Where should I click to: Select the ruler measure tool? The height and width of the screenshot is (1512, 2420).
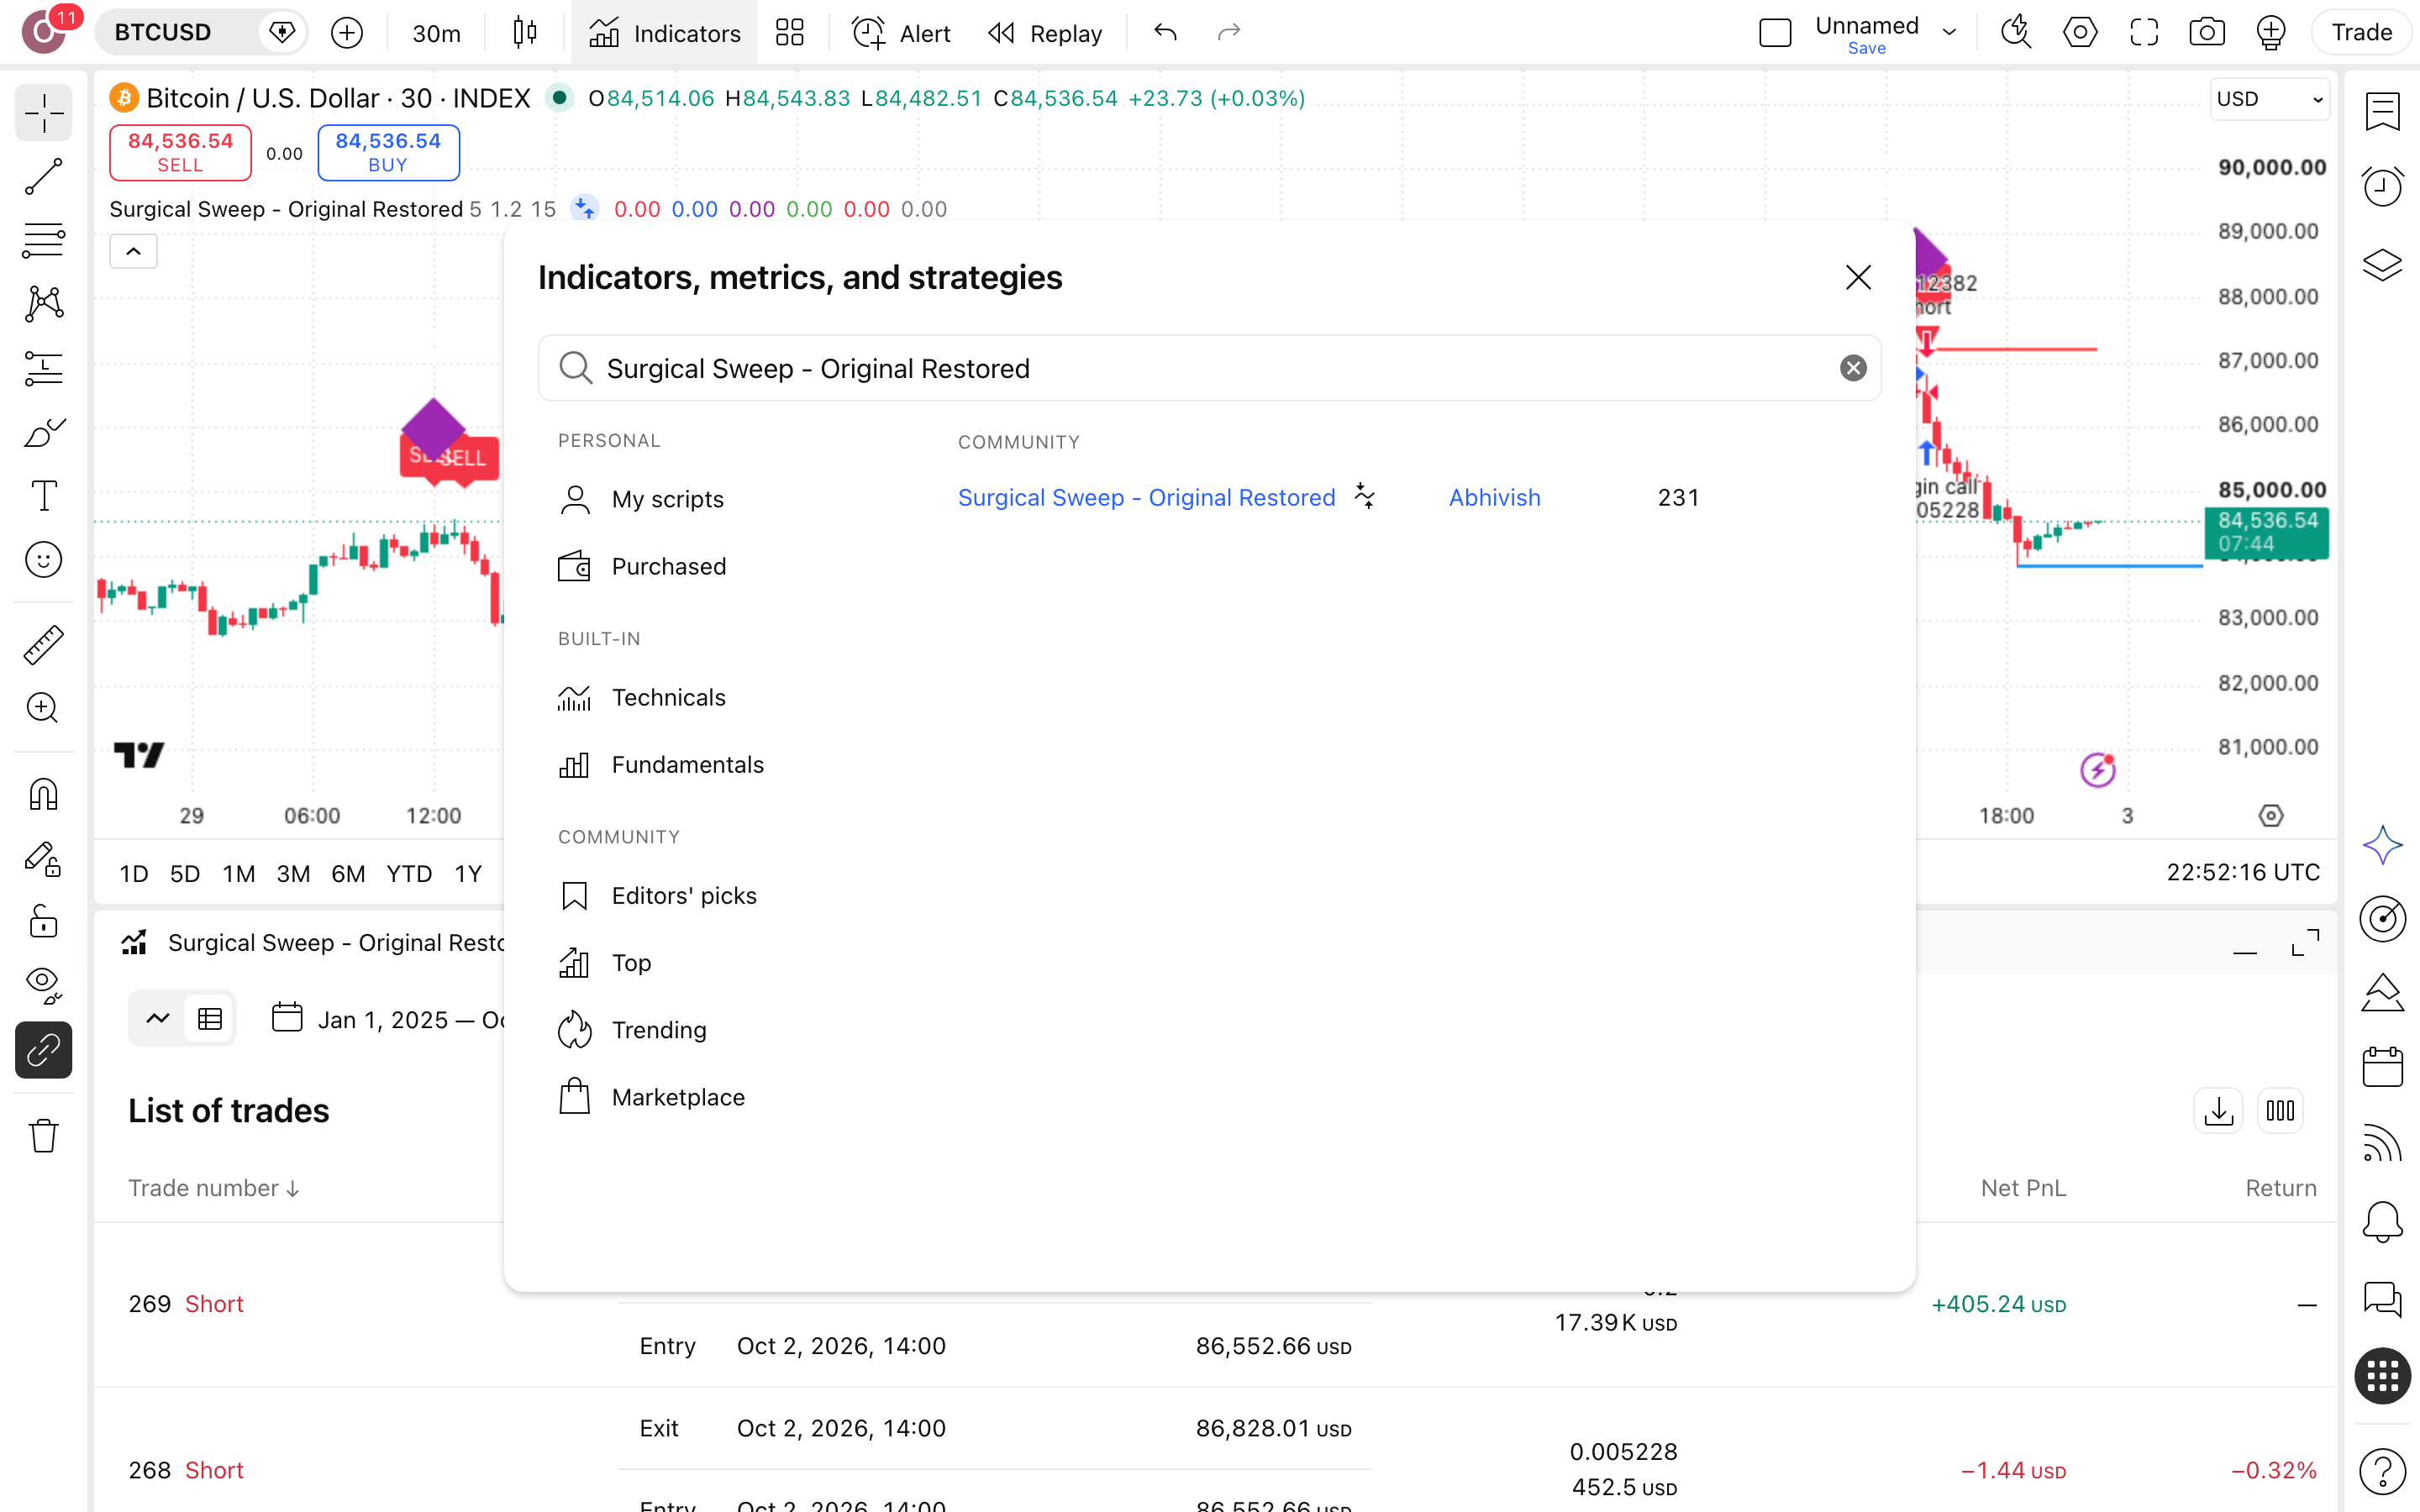click(43, 645)
